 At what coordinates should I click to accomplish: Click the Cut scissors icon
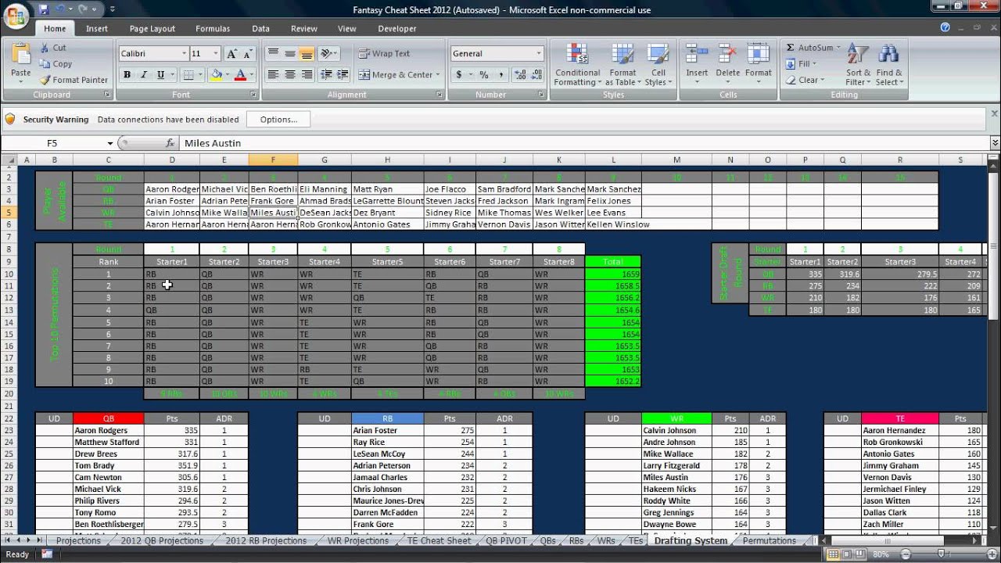[x=43, y=48]
